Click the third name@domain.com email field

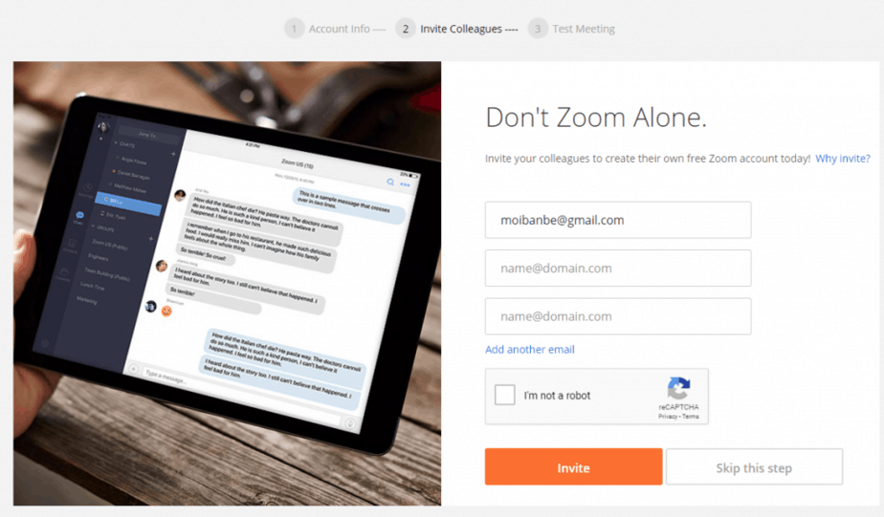point(618,316)
